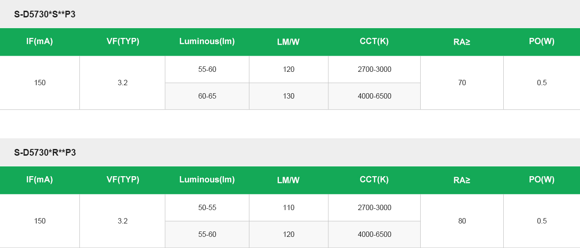Select 2700-3000 CCT cell in the S**P3 table
This screenshot has height=248, width=580.
374,69
